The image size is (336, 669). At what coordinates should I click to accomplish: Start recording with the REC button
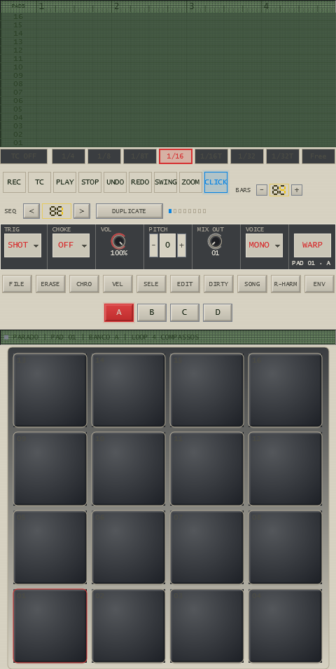(x=14, y=182)
